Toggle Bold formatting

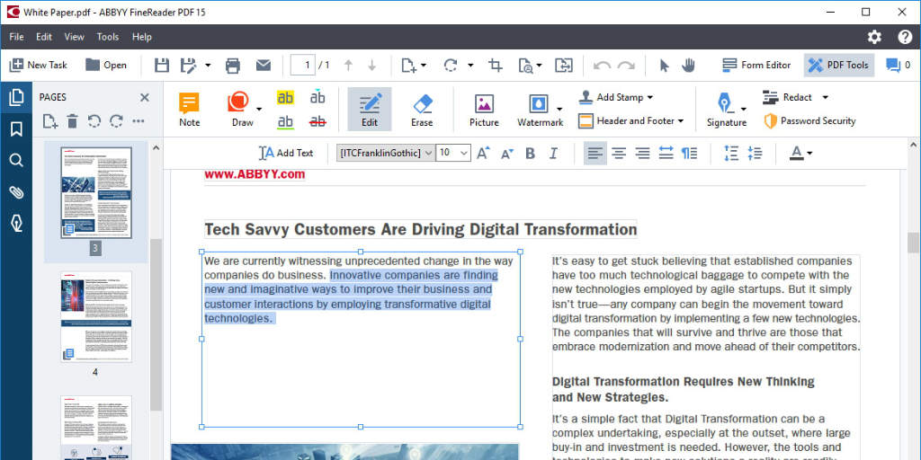click(531, 153)
